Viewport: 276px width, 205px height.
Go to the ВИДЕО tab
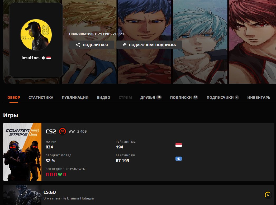coord(103,97)
